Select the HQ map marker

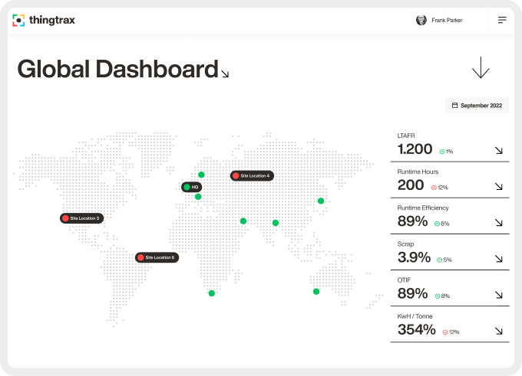[x=191, y=187]
